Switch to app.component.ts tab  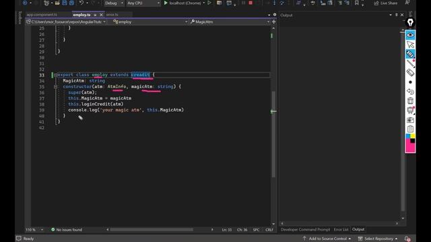[42, 15]
